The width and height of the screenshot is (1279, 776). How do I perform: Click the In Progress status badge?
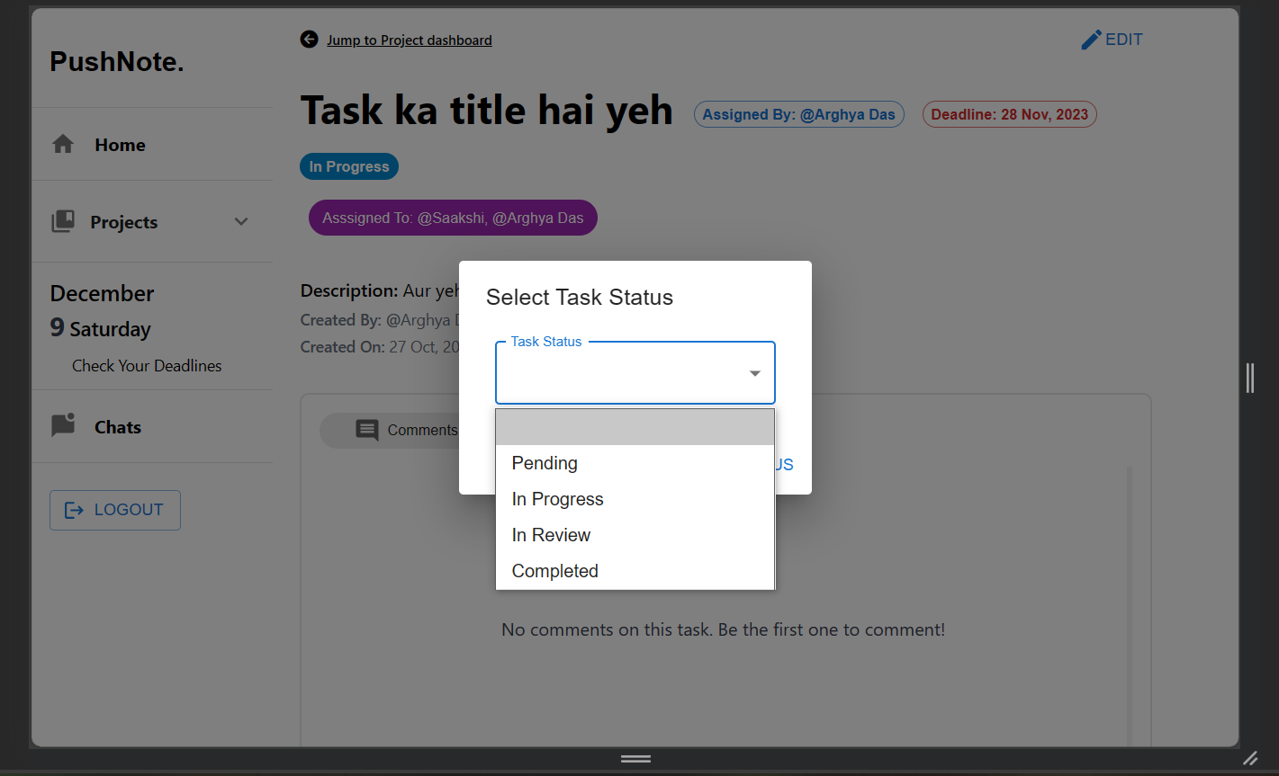(x=348, y=165)
